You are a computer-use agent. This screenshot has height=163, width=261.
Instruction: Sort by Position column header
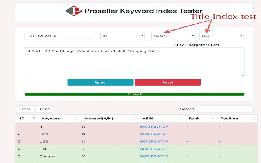tap(229, 119)
